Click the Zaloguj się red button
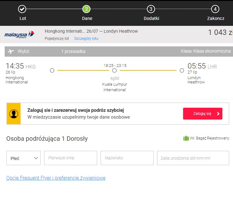The height and width of the screenshot is (198, 233). (x=203, y=114)
